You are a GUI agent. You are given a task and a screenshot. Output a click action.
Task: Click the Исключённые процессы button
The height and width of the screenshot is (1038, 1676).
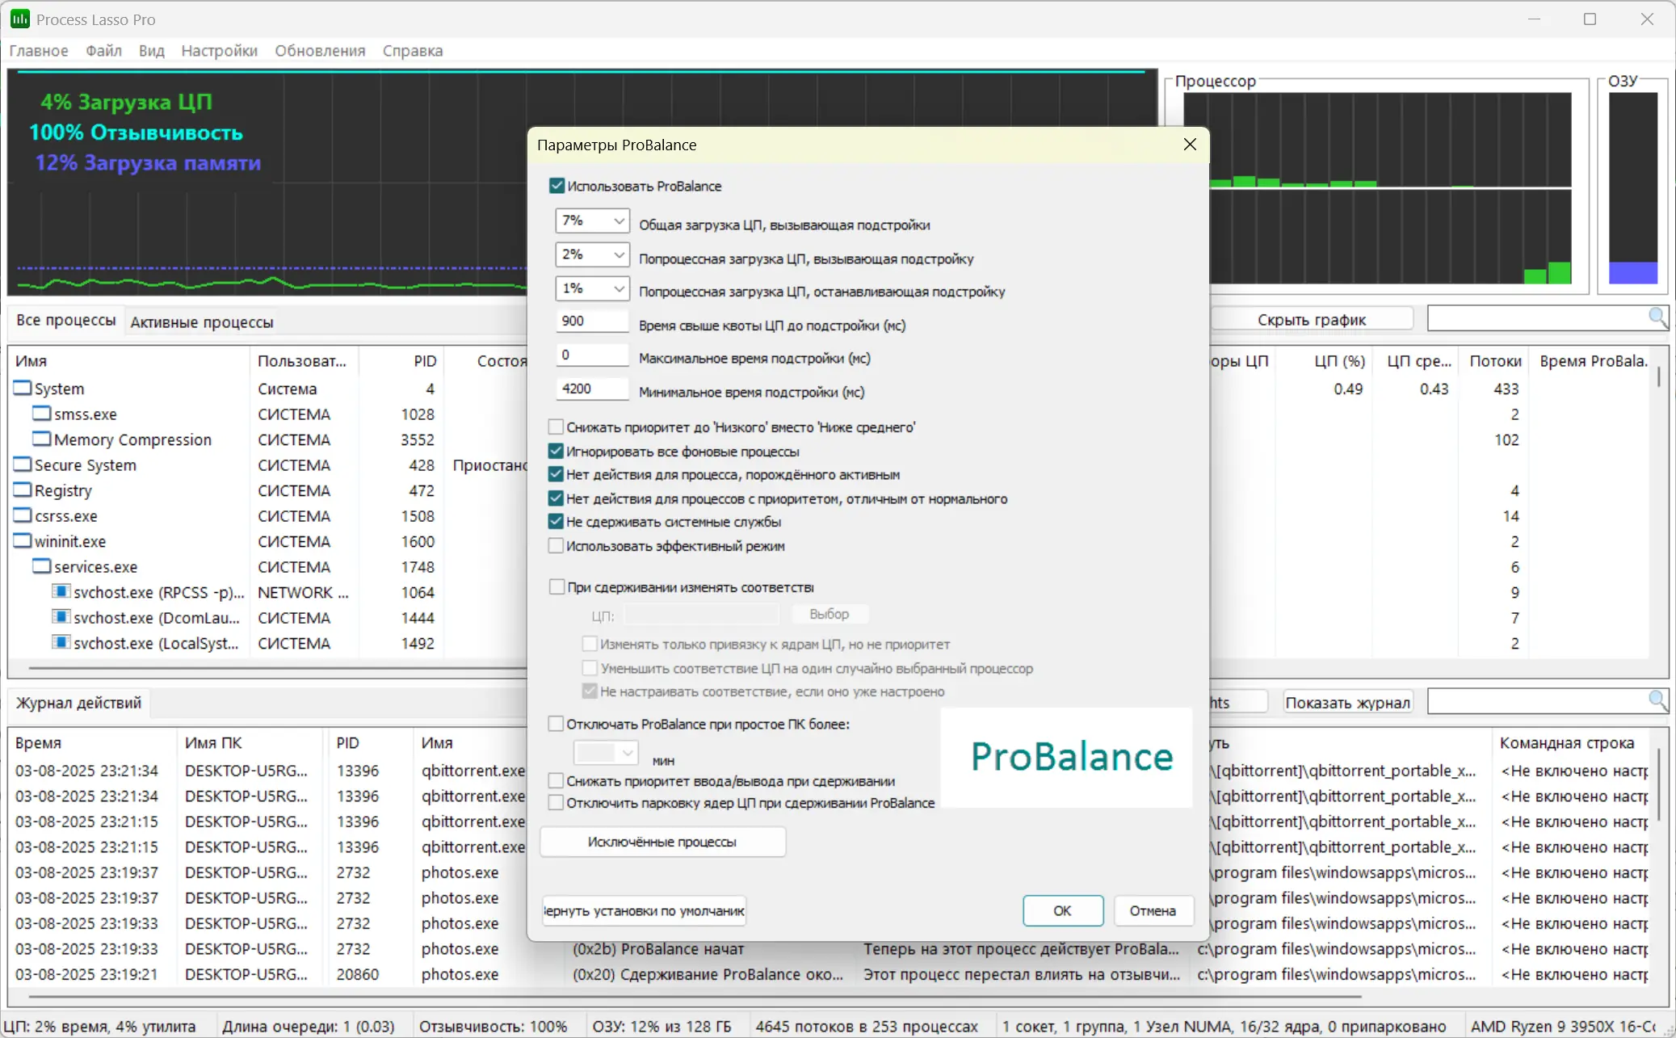662,842
